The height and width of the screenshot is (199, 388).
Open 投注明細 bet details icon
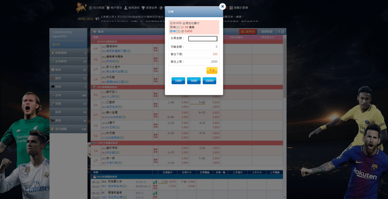coord(97,8)
